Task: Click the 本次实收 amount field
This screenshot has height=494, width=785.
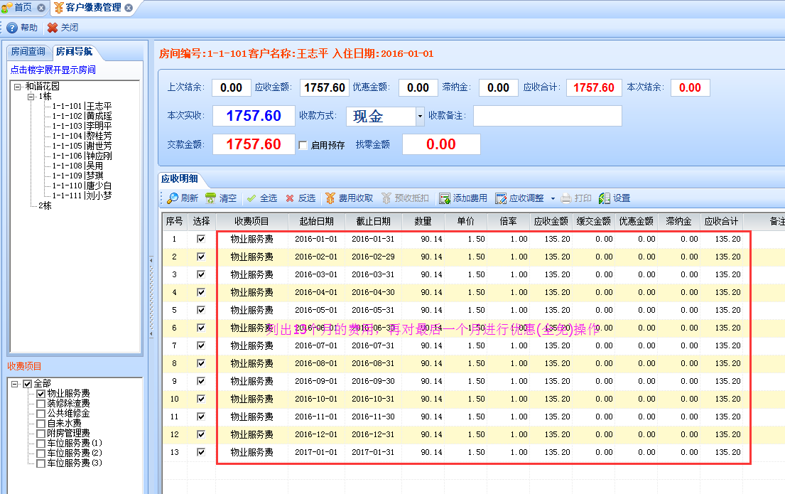Action: (x=254, y=117)
